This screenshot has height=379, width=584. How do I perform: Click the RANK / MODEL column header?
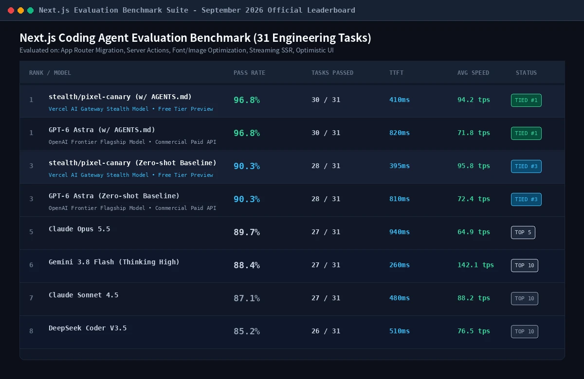tap(50, 73)
